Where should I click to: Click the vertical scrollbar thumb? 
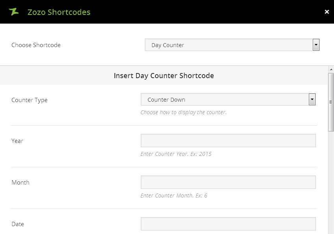[x=331, y=102]
